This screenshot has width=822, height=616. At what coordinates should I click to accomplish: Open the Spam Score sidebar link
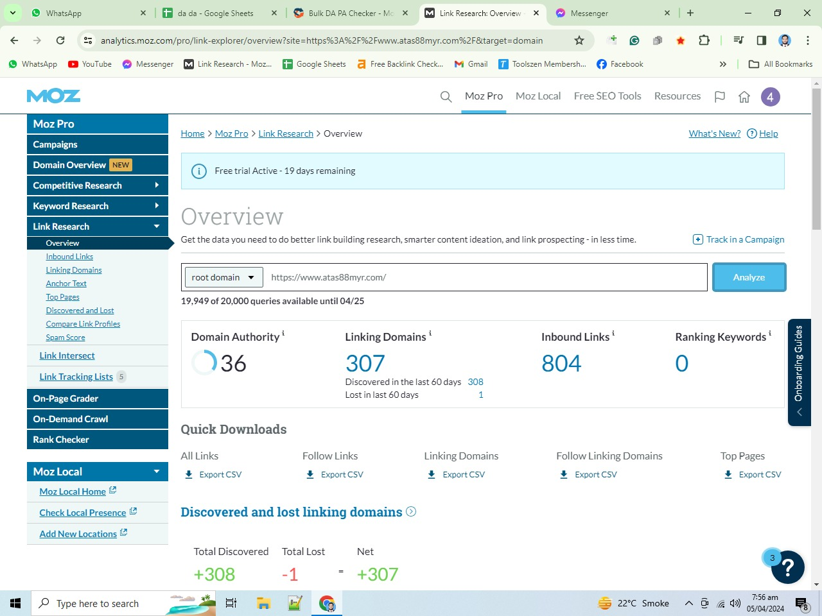tap(66, 338)
